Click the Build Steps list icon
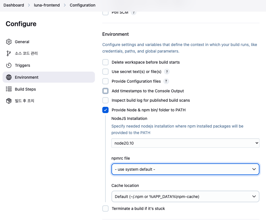Image resolution: width=266 pixels, height=223 pixels. (9, 89)
